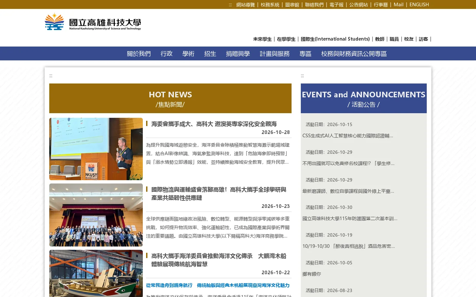Open 關於我們 menu
This screenshot has height=297, width=476.
[x=139, y=53]
